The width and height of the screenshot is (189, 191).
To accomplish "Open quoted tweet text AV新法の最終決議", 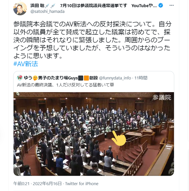I will 66,85.
